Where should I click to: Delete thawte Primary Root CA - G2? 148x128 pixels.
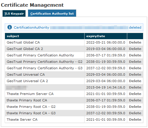point(135,107)
